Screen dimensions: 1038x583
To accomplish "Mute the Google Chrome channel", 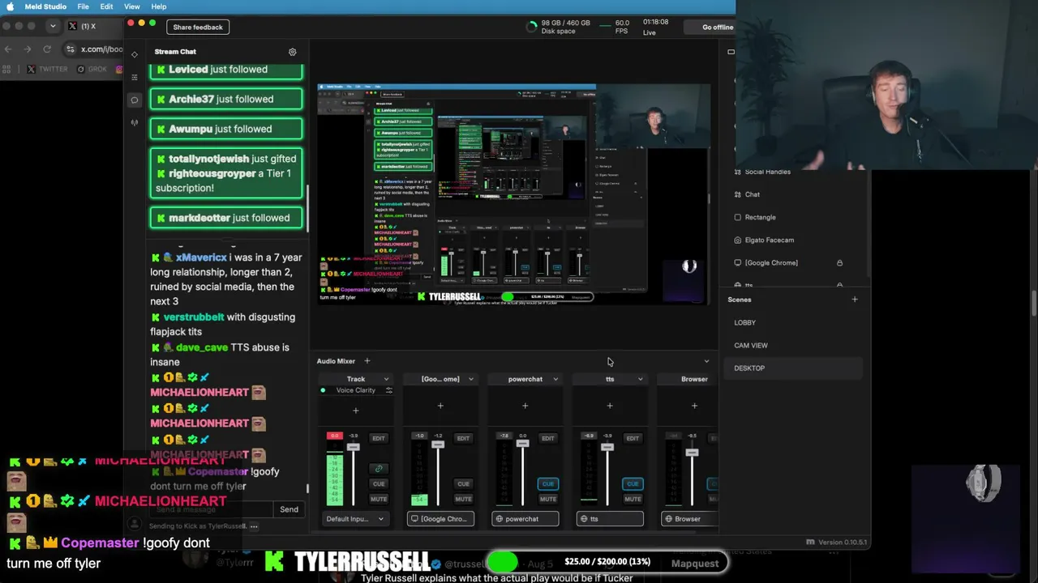I will 463,499.
